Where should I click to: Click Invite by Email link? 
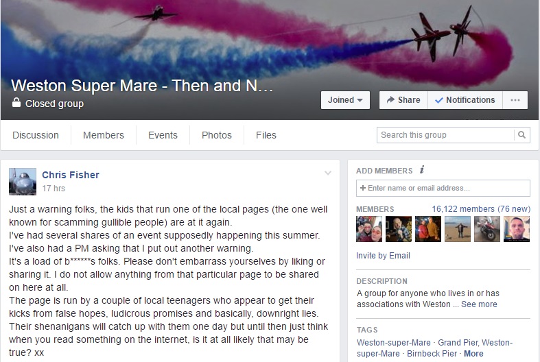tap(383, 256)
